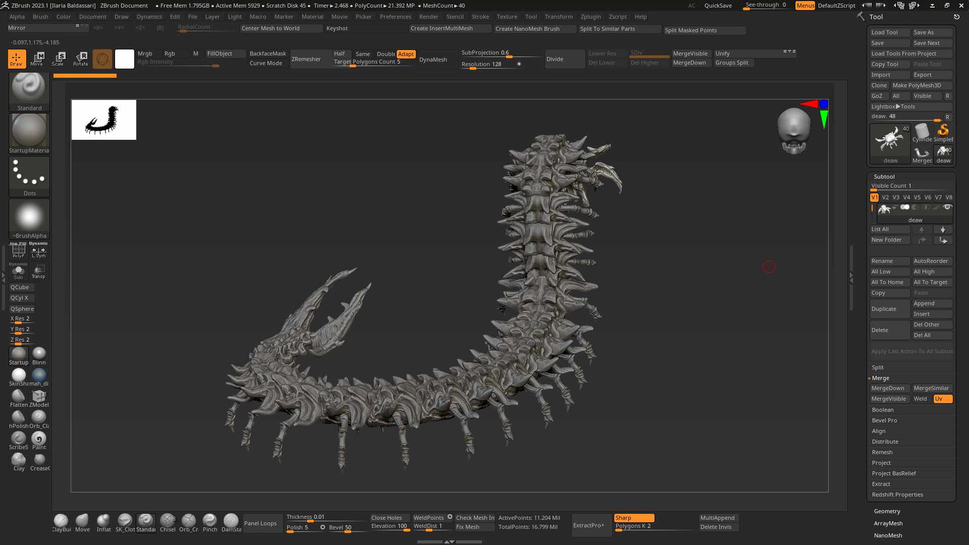Toggle the Adapt option in ZRemesher
The image size is (969, 545).
click(x=406, y=54)
